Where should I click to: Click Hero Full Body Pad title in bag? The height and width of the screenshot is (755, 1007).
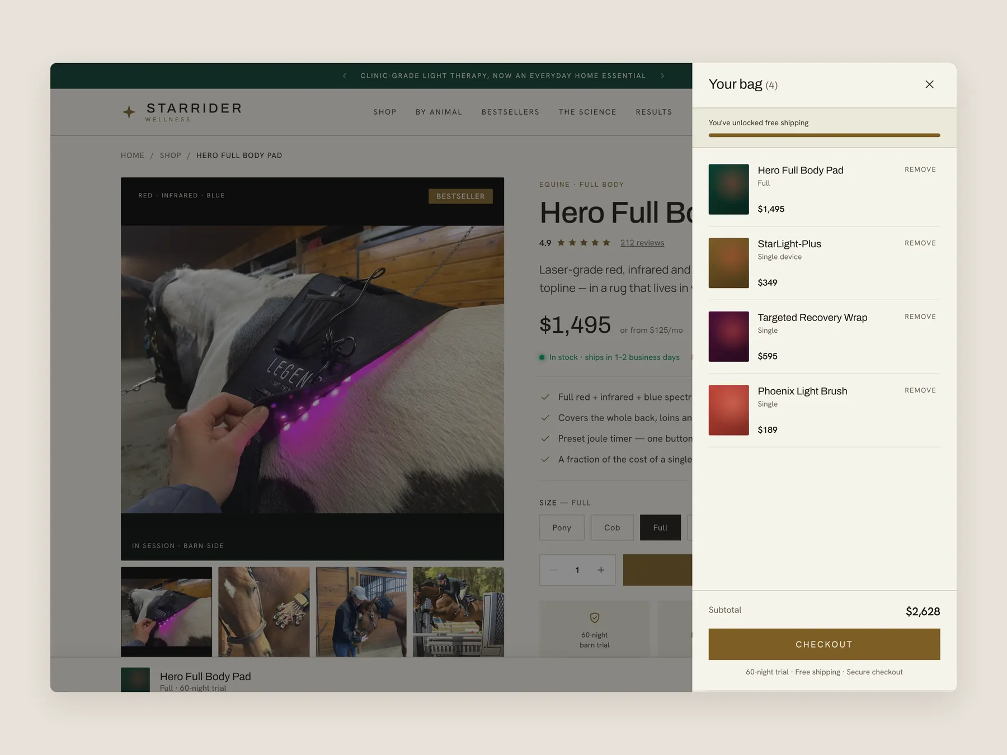[x=801, y=170]
